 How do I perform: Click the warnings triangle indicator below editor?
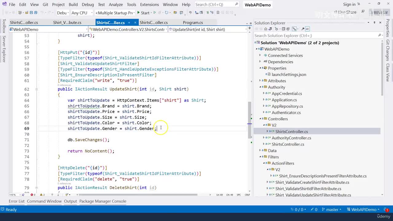coord(41,195)
